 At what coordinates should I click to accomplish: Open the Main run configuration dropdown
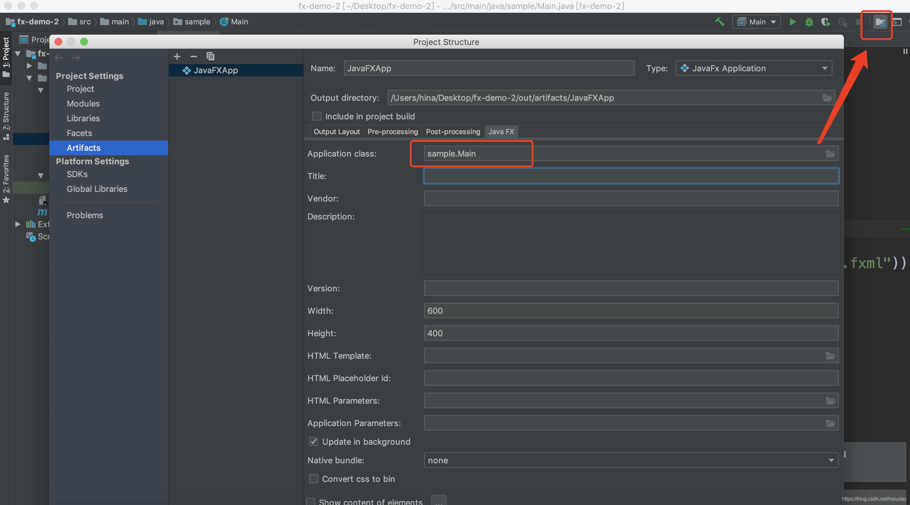click(x=756, y=22)
